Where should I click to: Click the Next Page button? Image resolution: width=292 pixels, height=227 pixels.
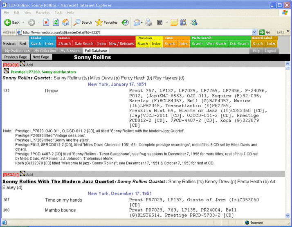tap(41, 57)
